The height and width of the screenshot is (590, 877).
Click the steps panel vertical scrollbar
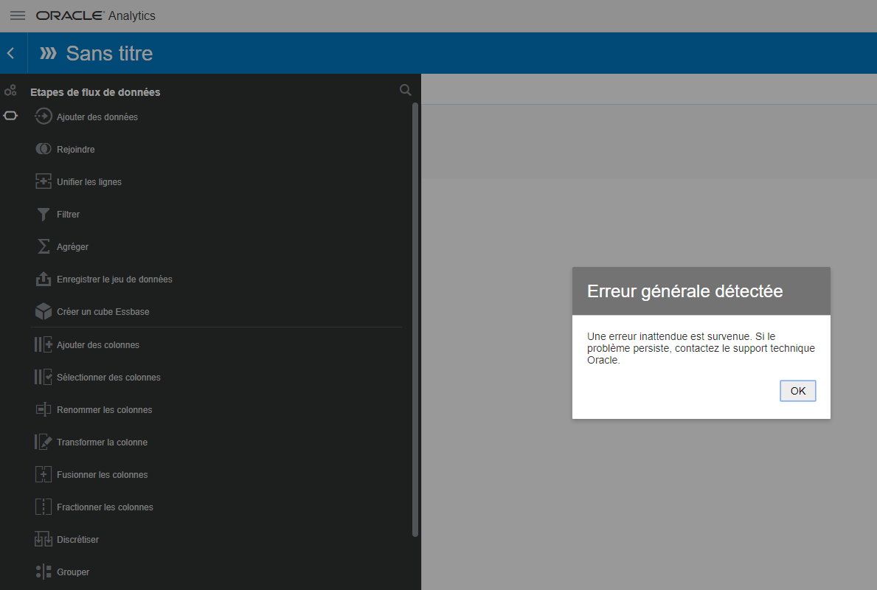pyautogui.click(x=415, y=319)
